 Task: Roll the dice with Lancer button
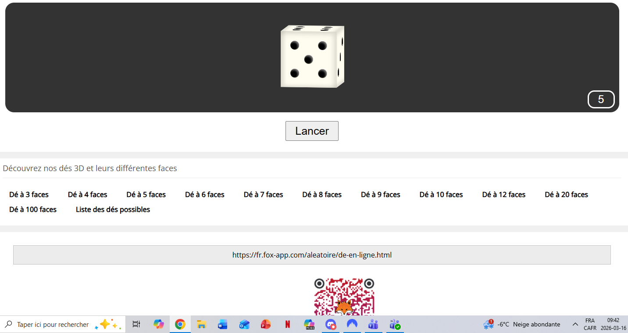[x=312, y=131]
